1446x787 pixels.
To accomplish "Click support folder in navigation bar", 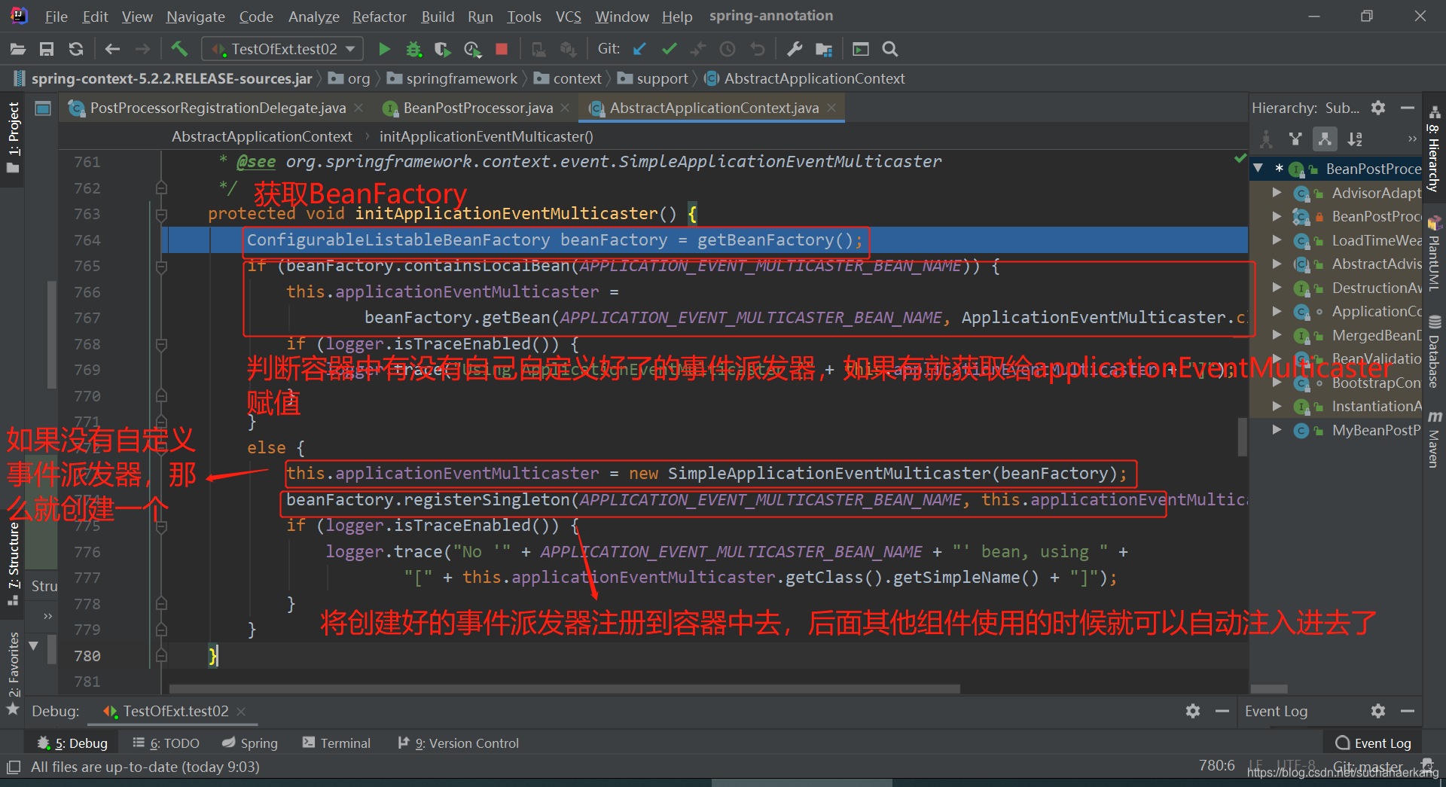I will [653, 78].
